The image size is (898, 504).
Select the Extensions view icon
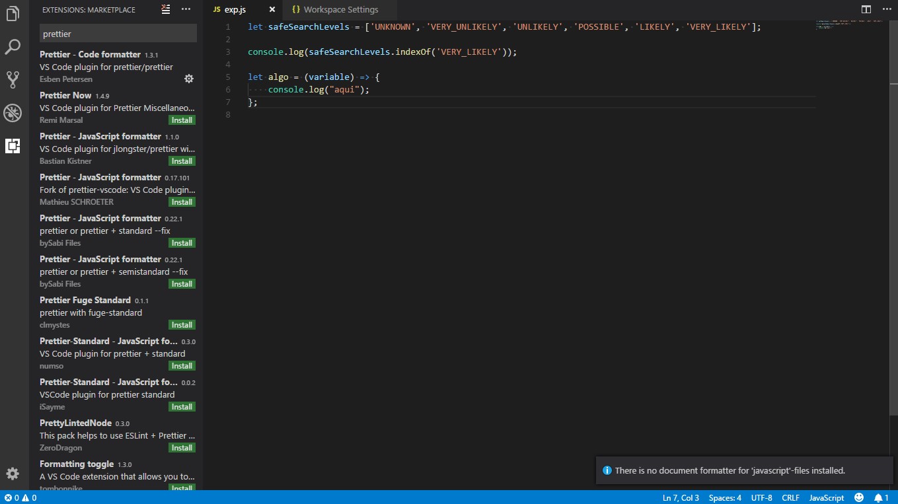coord(13,145)
